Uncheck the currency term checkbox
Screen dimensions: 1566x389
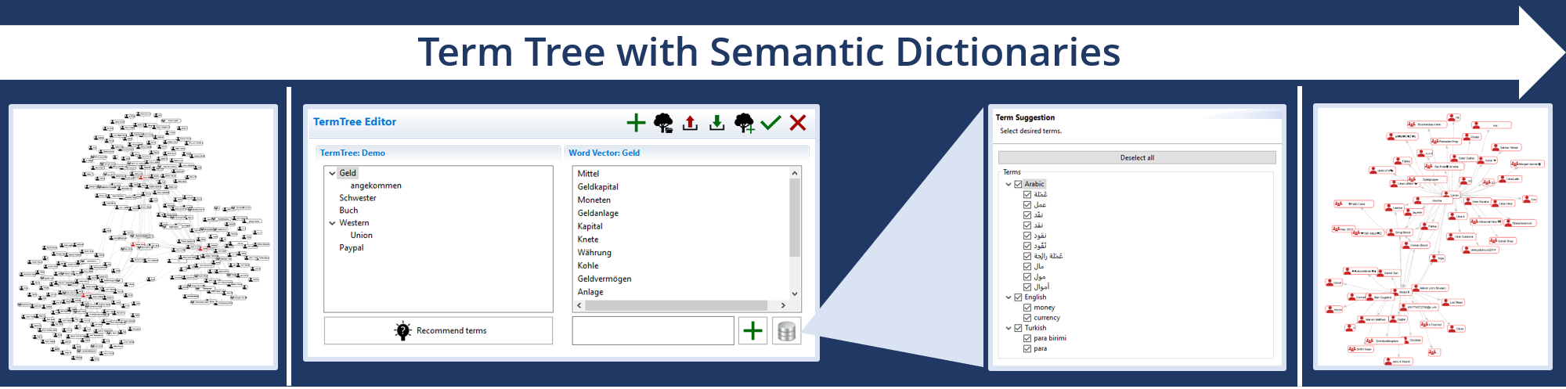[x=1027, y=318]
